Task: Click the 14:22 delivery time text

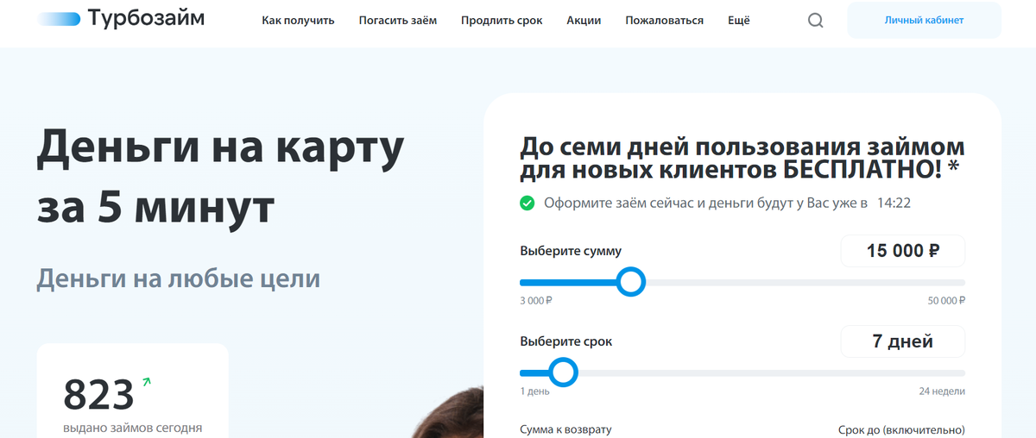Action: tap(894, 203)
